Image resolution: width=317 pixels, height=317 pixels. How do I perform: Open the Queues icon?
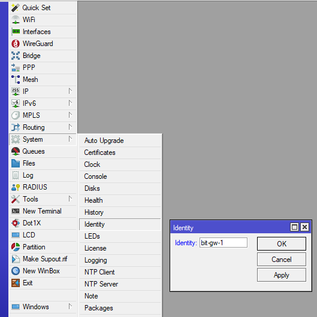16,151
